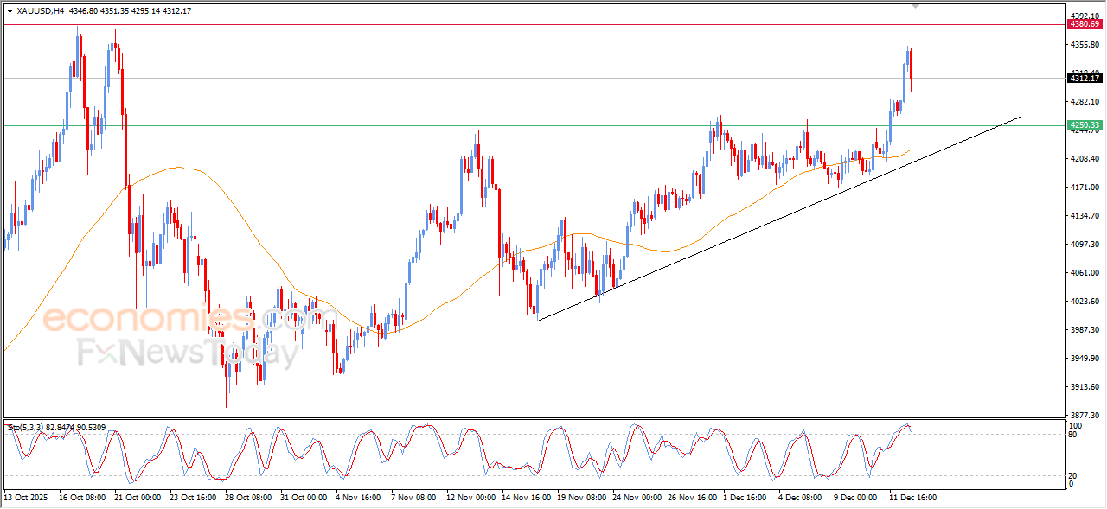Open the dropdown arrow beside XAUUSD,H4
This screenshot has width=1107, height=509.
(x=10, y=11)
